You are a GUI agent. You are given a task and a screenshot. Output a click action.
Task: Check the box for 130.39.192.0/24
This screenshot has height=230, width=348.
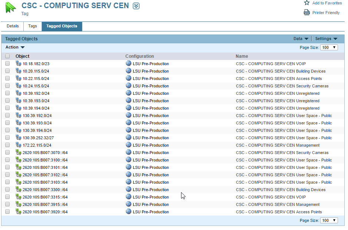click(7, 115)
